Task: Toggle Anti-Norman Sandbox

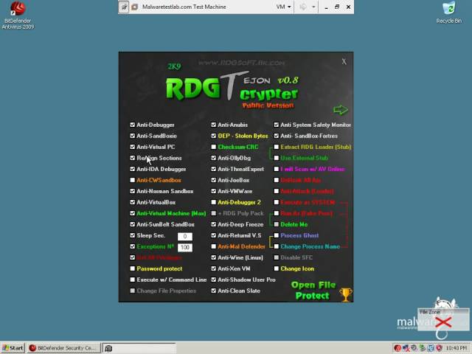Action: [133, 191]
